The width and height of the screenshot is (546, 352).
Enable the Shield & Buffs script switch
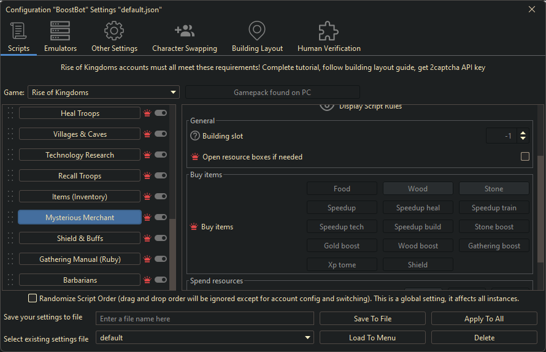[x=161, y=238]
